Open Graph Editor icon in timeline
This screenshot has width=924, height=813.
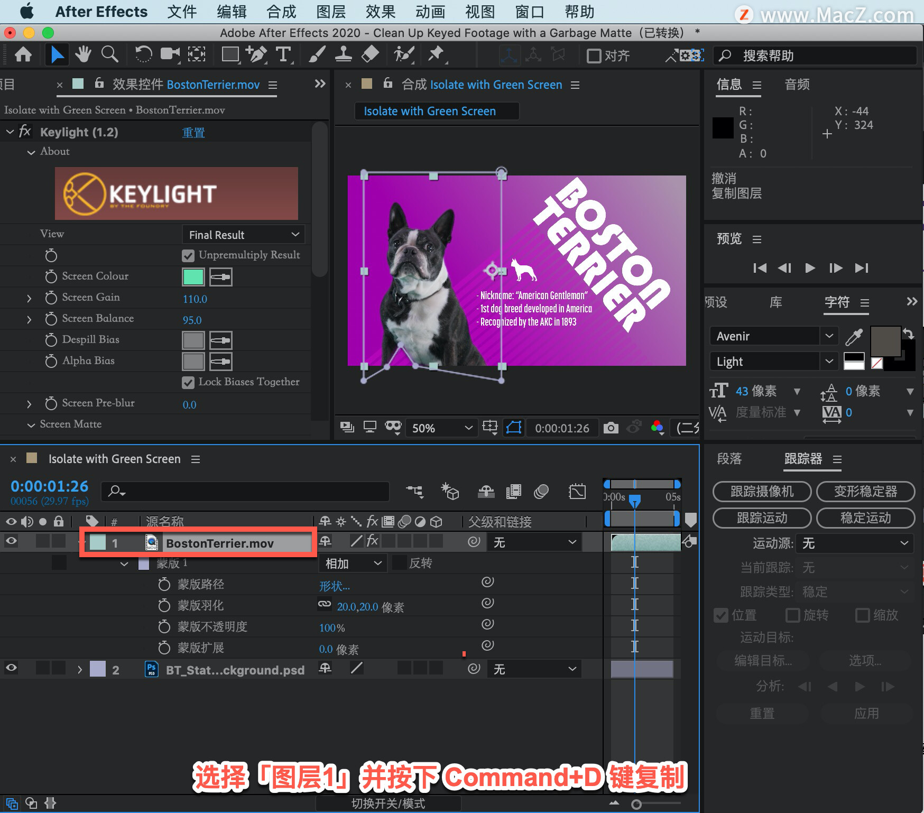pyautogui.click(x=577, y=492)
